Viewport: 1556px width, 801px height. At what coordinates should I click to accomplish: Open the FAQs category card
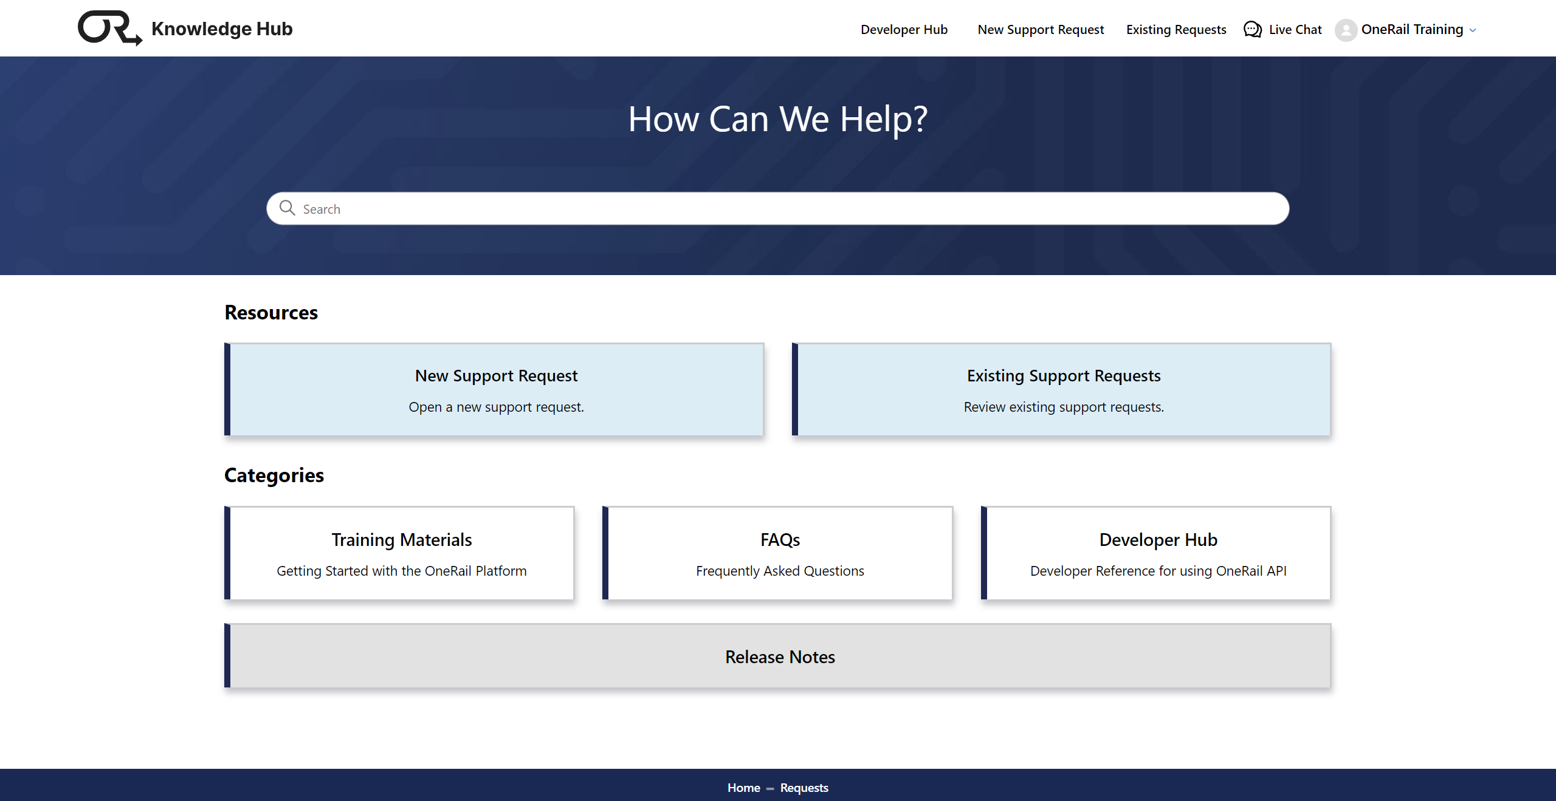pos(777,553)
